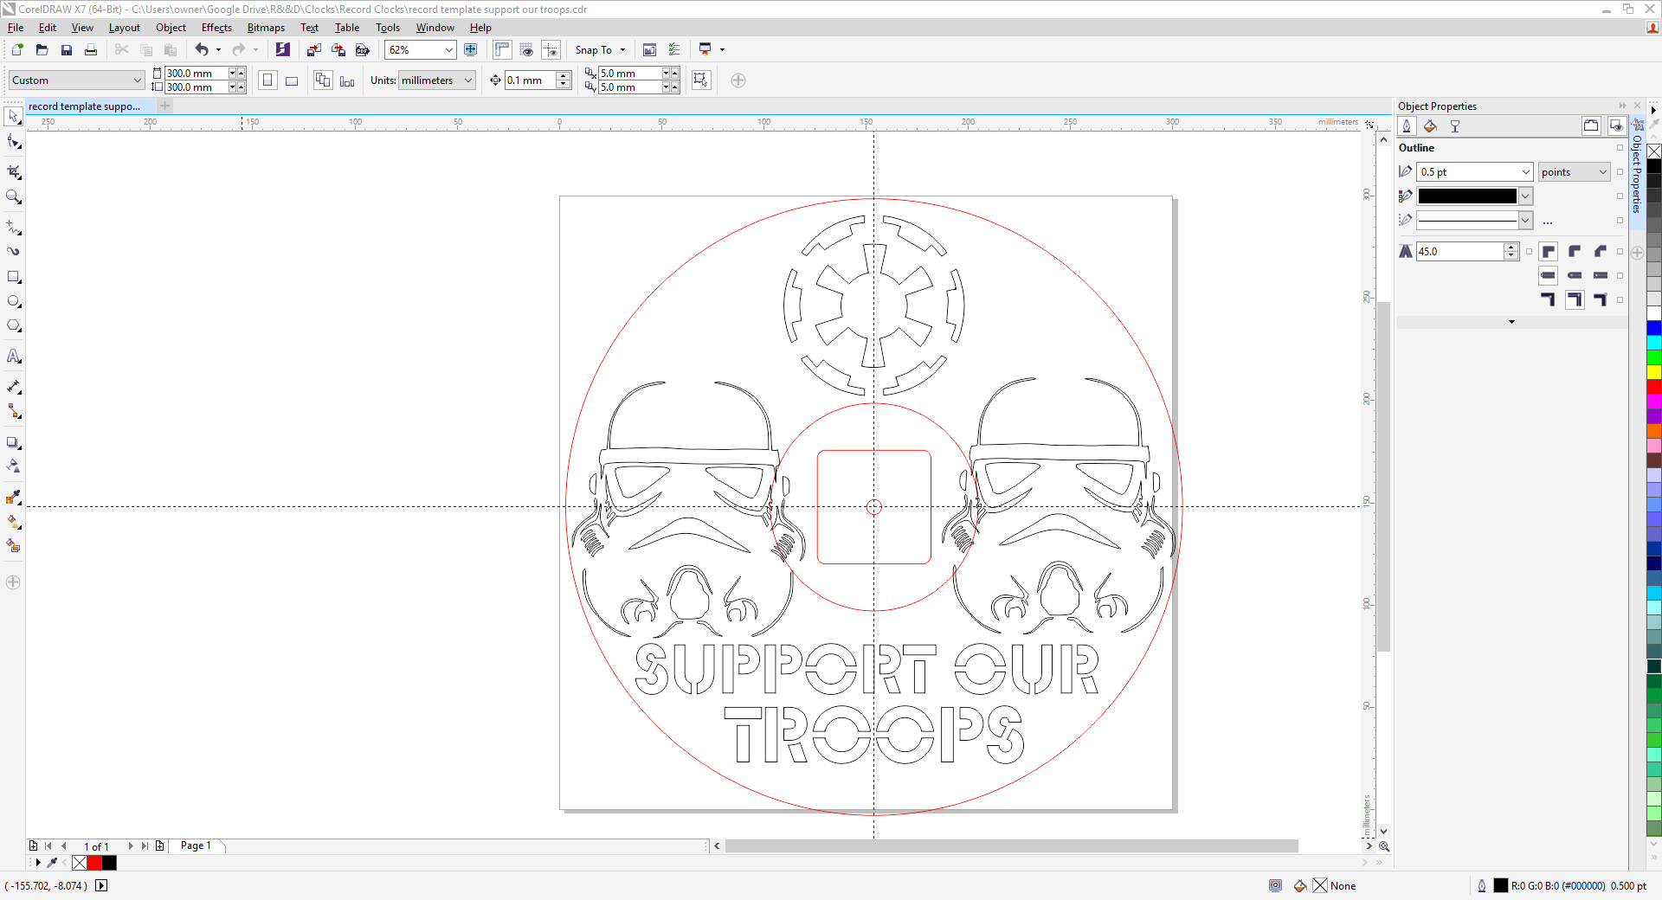Image resolution: width=1662 pixels, height=900 pixels.
Task: Select the Artistic Media tool
Action: point(13,252)
